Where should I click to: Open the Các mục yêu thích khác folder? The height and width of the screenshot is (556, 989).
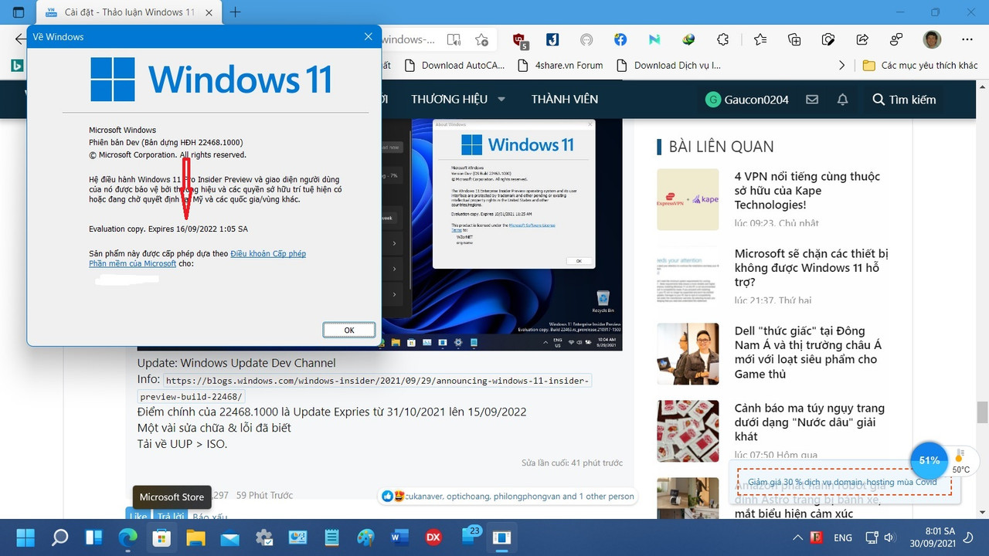coord(920,66)
